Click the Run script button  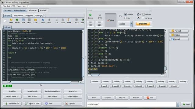[x=52, y=104]
